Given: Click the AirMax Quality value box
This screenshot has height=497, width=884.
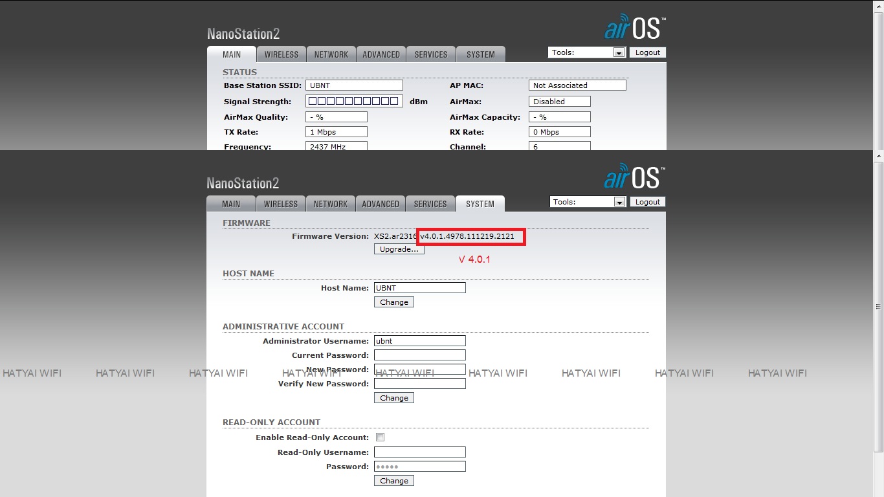Looking at the screenshot, I should [x=337, y=117].
